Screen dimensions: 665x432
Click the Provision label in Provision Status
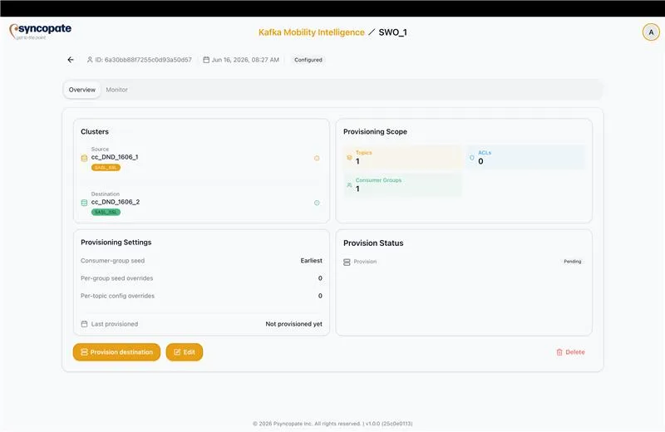pos(365,262)
